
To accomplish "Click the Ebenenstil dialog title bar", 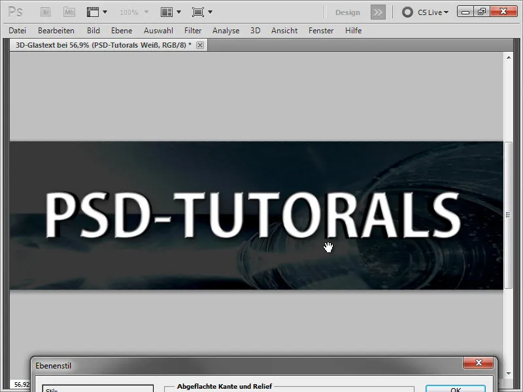I will (x=247, y=366).
